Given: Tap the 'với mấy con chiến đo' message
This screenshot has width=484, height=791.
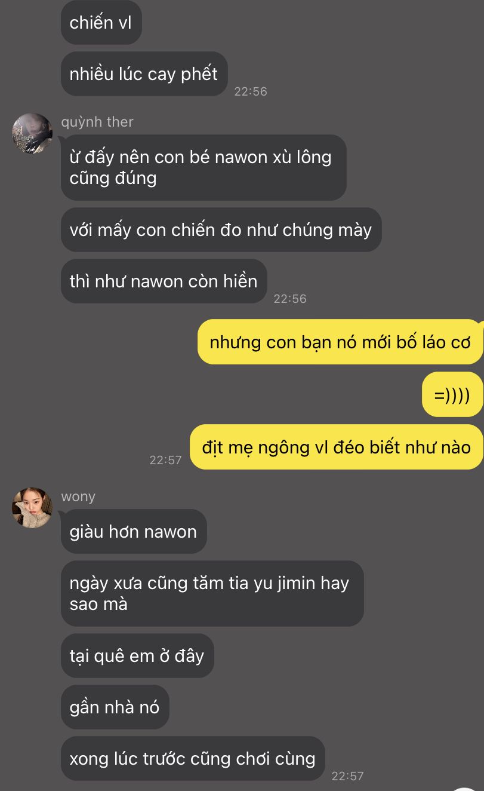Looking at the screenshot, I should [x=221, y=230].
